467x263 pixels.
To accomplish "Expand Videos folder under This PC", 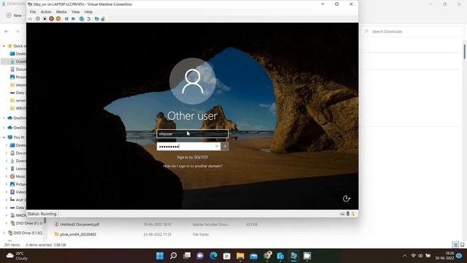I will pyautogui.click(x=7, y=192).
